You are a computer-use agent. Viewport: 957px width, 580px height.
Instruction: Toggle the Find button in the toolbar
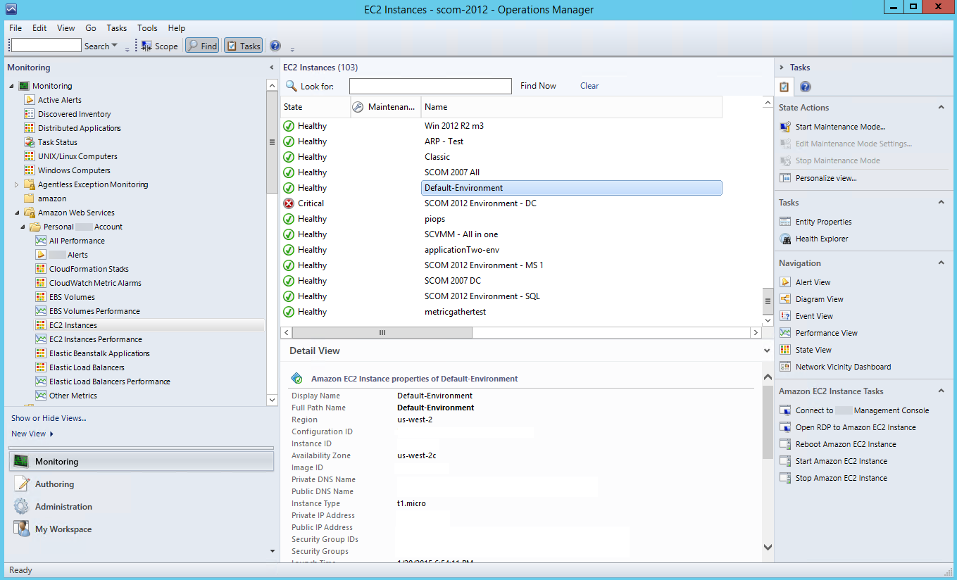coord(202,46)
